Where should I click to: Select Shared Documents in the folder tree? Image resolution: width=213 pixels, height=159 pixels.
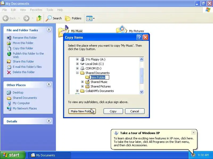point(97,73)
